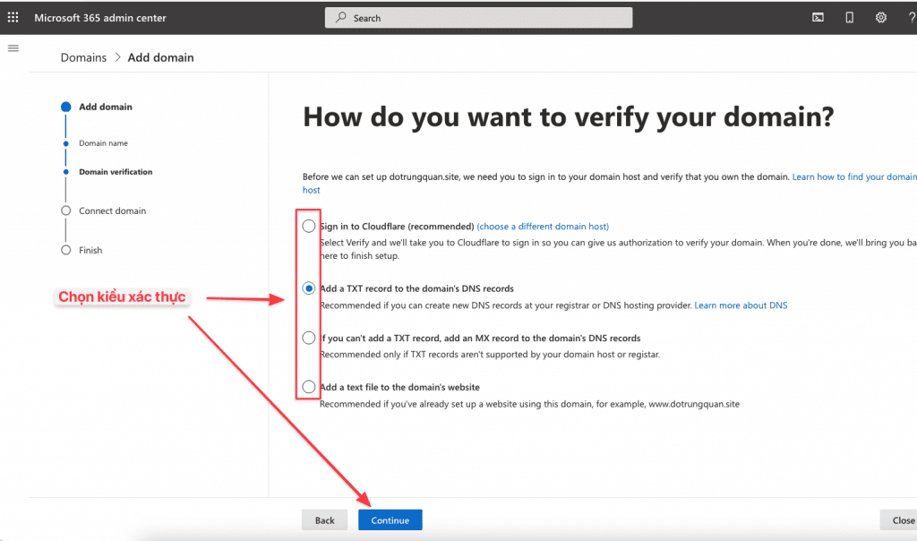Open the app launcher grid icon
The height and width of the screenshot is (541, 917).
tap(13, 18)
